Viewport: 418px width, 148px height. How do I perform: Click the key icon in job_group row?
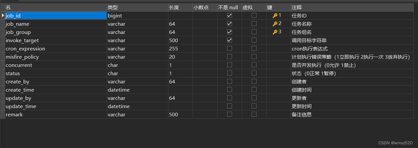275,32
